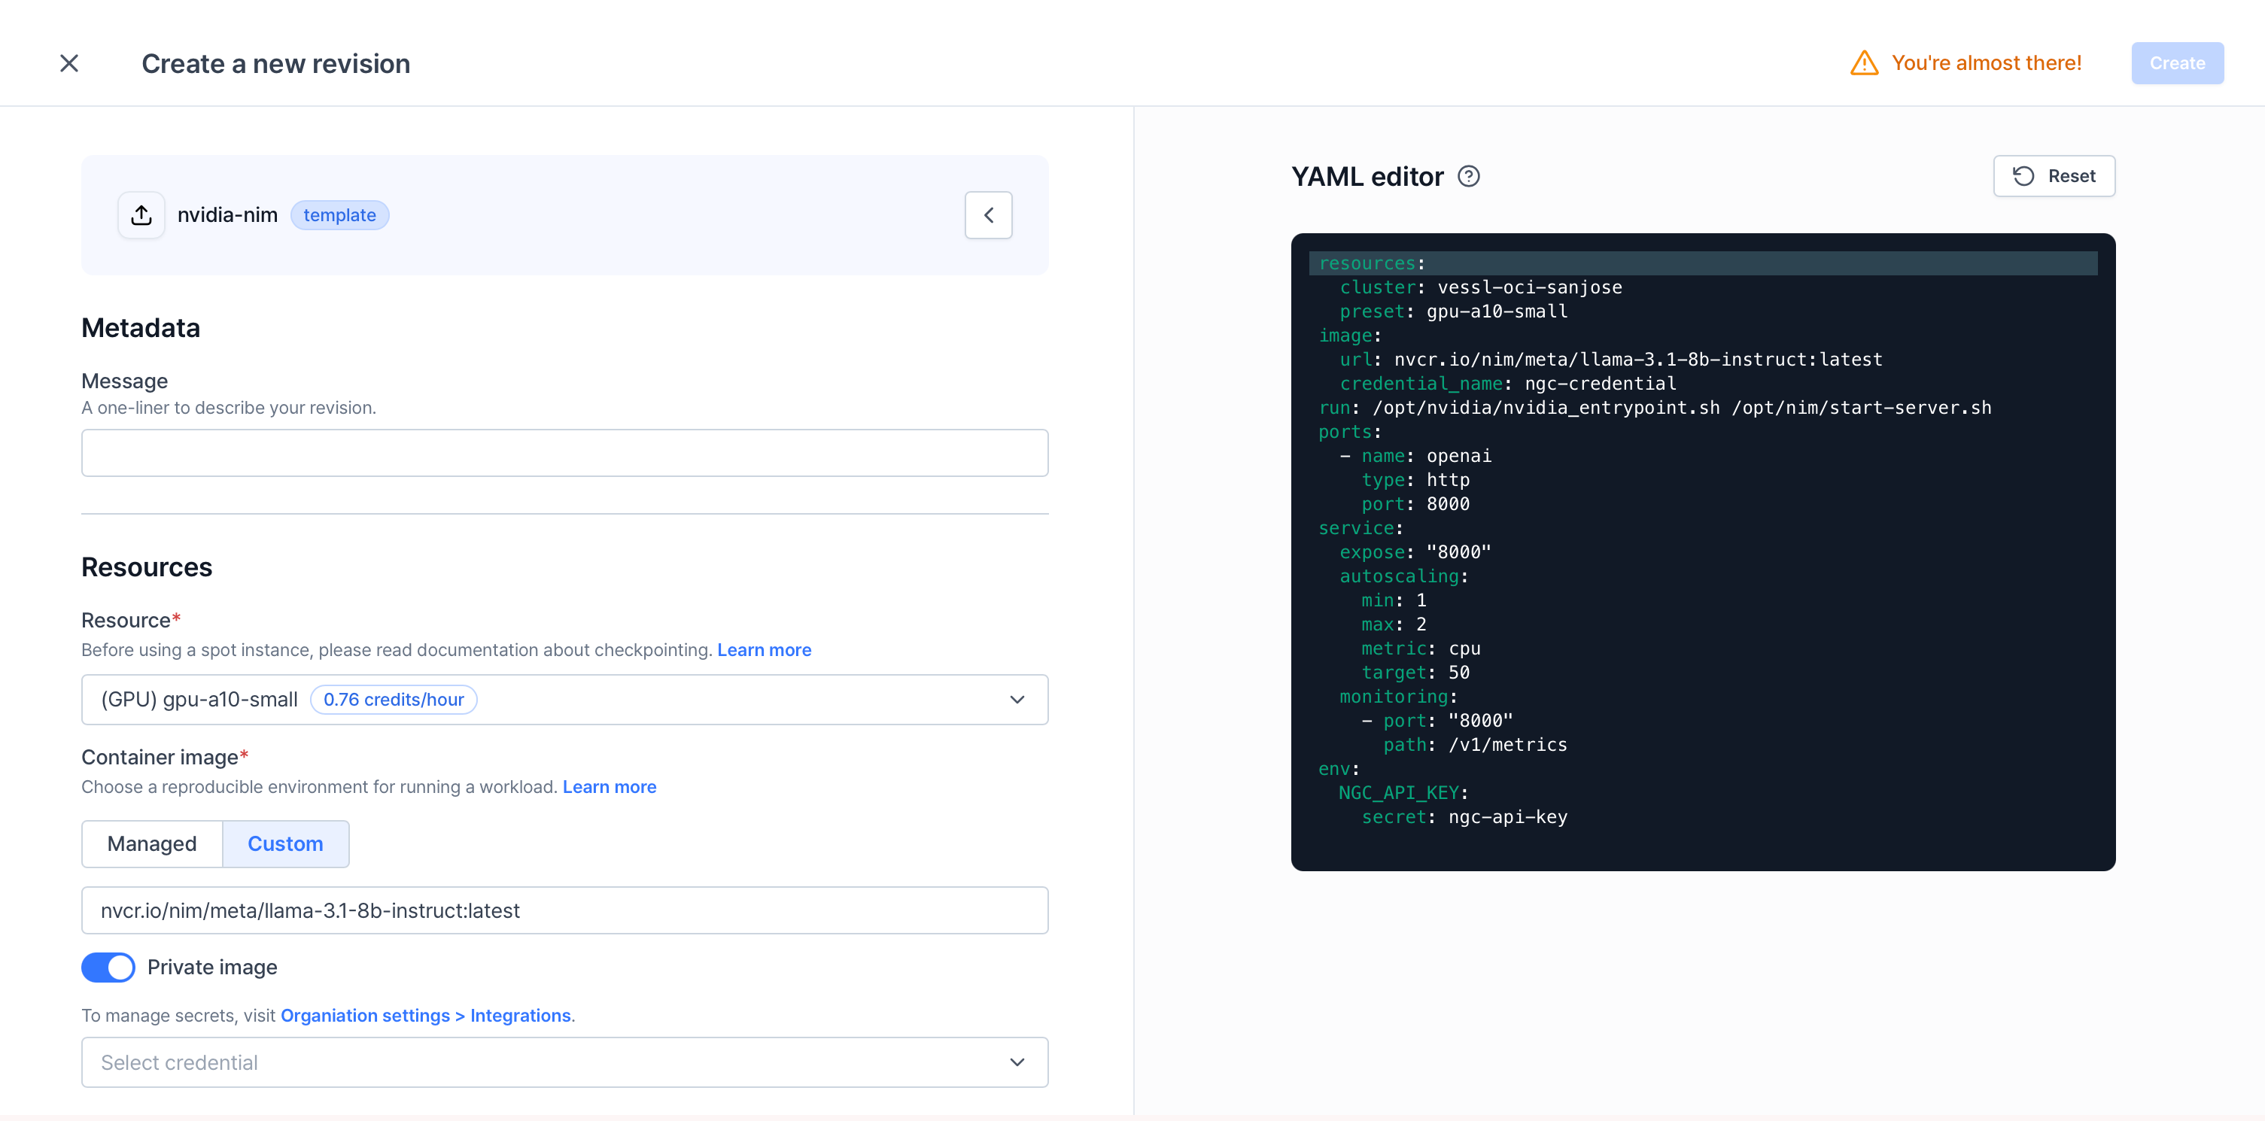Click the Reset button's circular arrow icon
The height and width of the screenshot is (1121, 2265).
point(2023,176)
